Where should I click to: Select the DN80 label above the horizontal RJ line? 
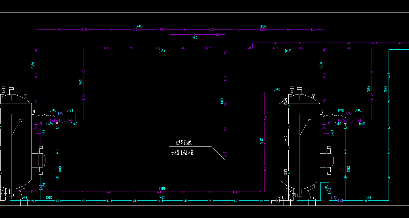162,189
